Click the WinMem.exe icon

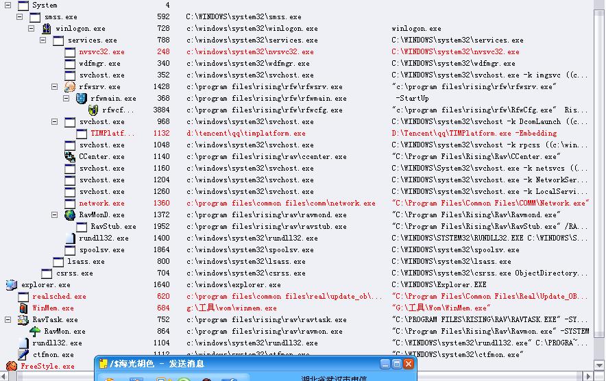pyautogui.click(x=23, y=308)
